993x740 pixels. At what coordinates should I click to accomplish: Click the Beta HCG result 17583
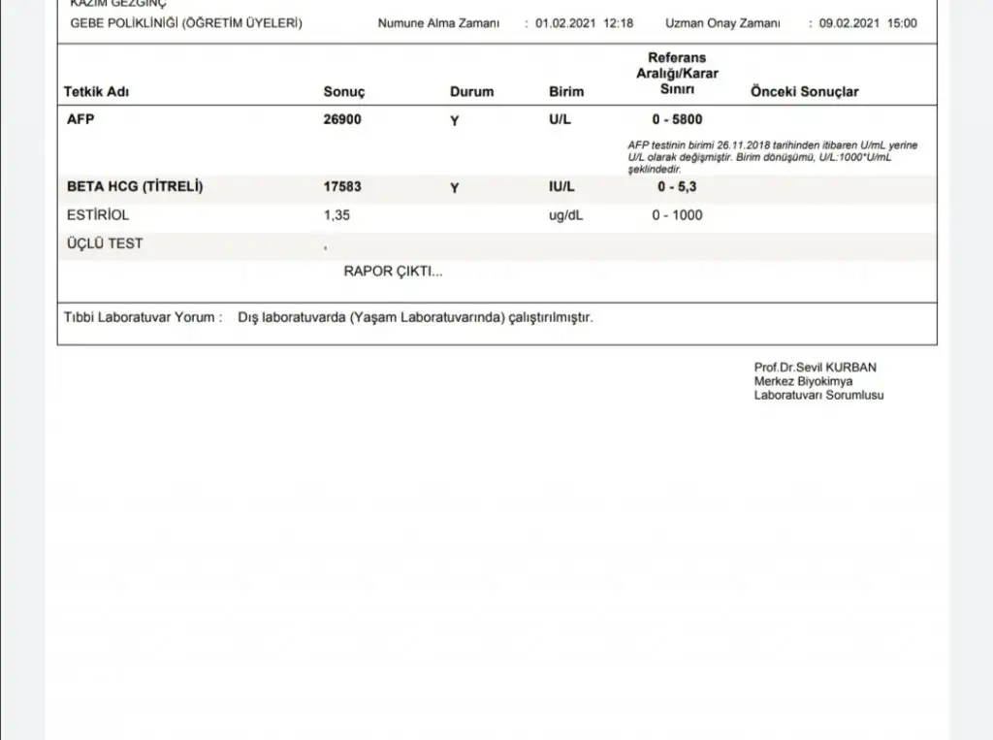click(x=342, y=186)
